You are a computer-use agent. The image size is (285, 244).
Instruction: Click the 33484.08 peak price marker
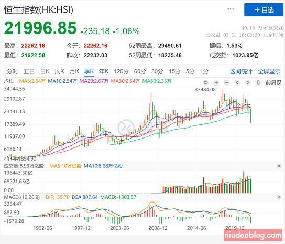pos(205,90)
